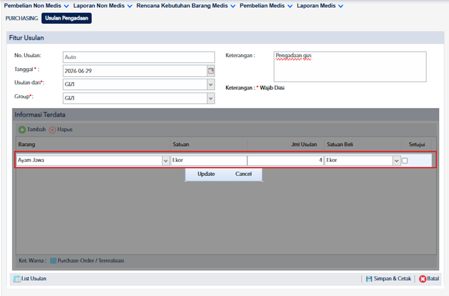The width and height of the screenshot is (449, 296).
Task: Click the PURCHASING breadcrumb label
Action: (x=22, y=18)
